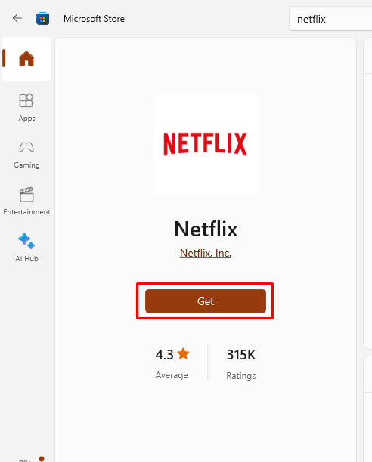The width and height of the screenshot is (372, 462).
Task: Go back with the arrow icon
Action: point(17,19)
